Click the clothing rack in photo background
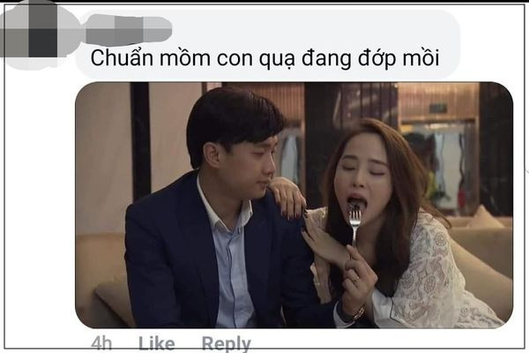529x353 pixels. tap(438, 162)
